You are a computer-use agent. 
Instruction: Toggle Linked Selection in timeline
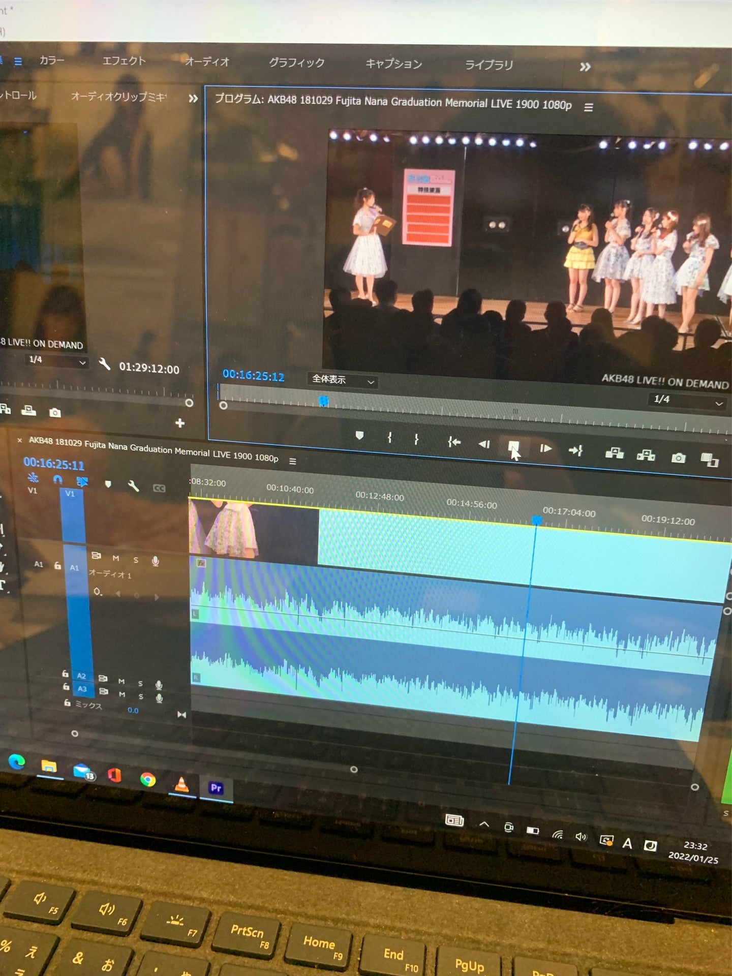[x=82, y=481]
